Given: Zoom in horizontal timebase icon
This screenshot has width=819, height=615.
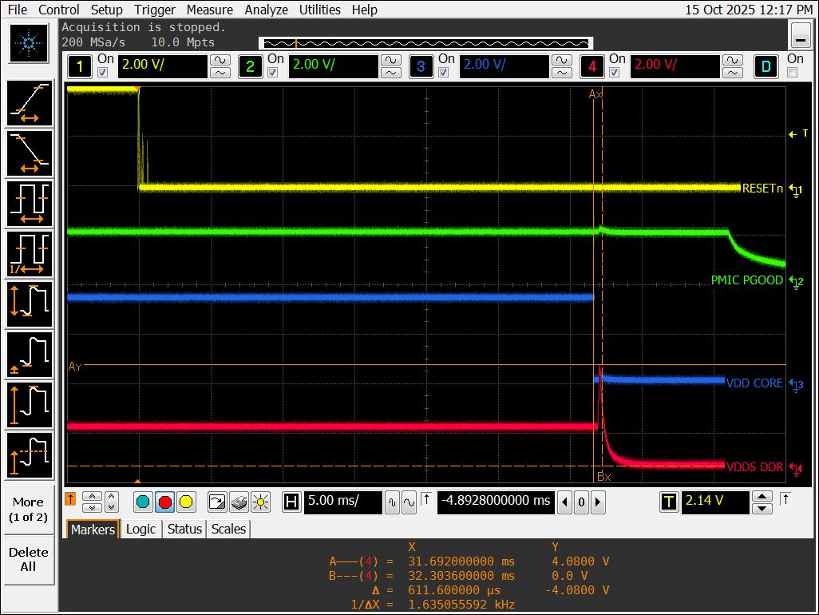Looking at the screenshot, I should [x=409, y=502].
